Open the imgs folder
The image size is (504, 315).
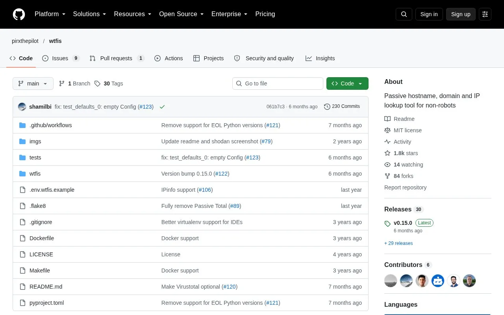35,141
